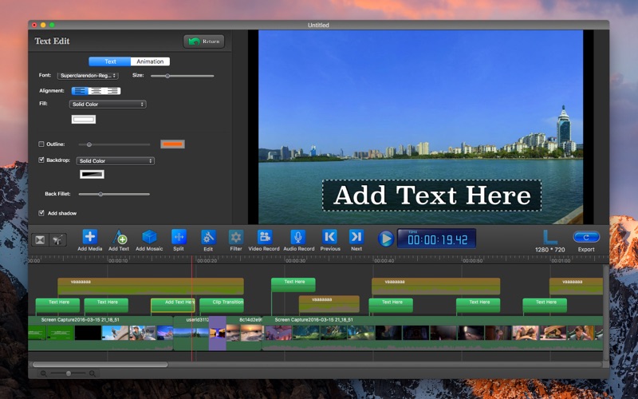This screenshot has height=399, width=638.
Task: Open the Backdrop Solid Color dropdown
Action: tap(116, 160)
